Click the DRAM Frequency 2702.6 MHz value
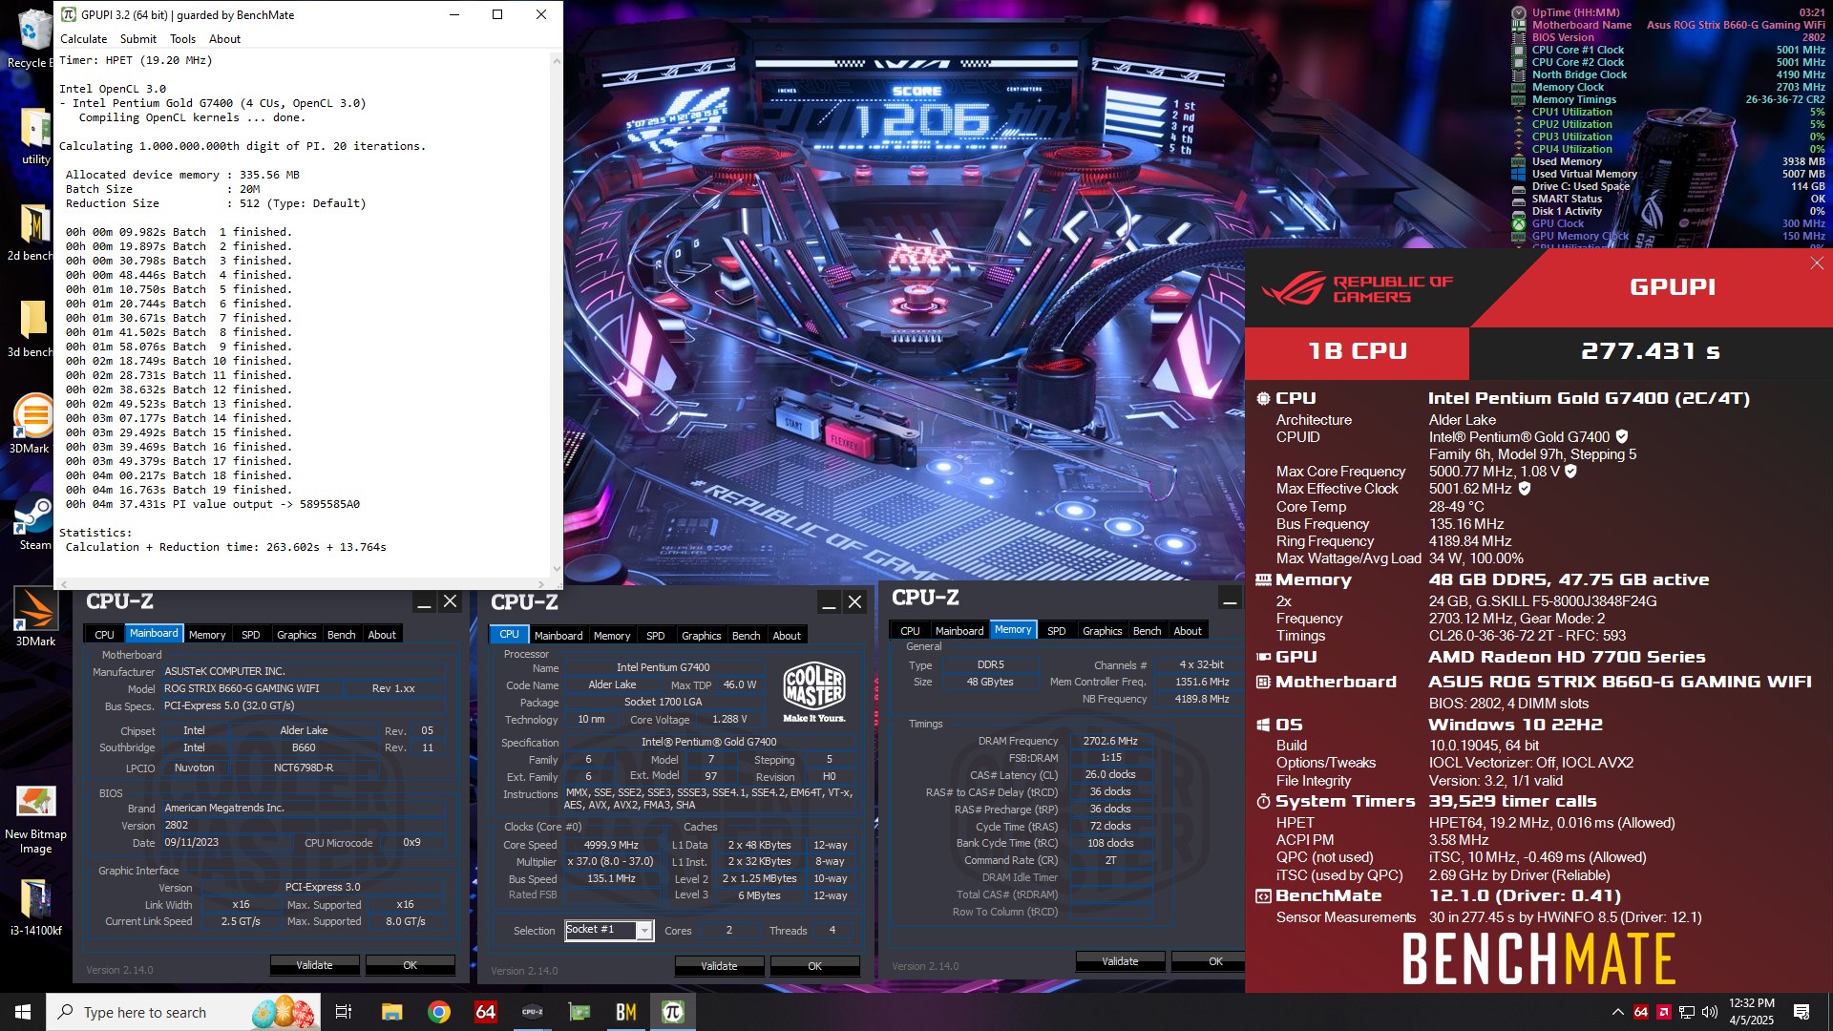This screenshot has width=1833, height=1031. click(x=1109, y=741)
